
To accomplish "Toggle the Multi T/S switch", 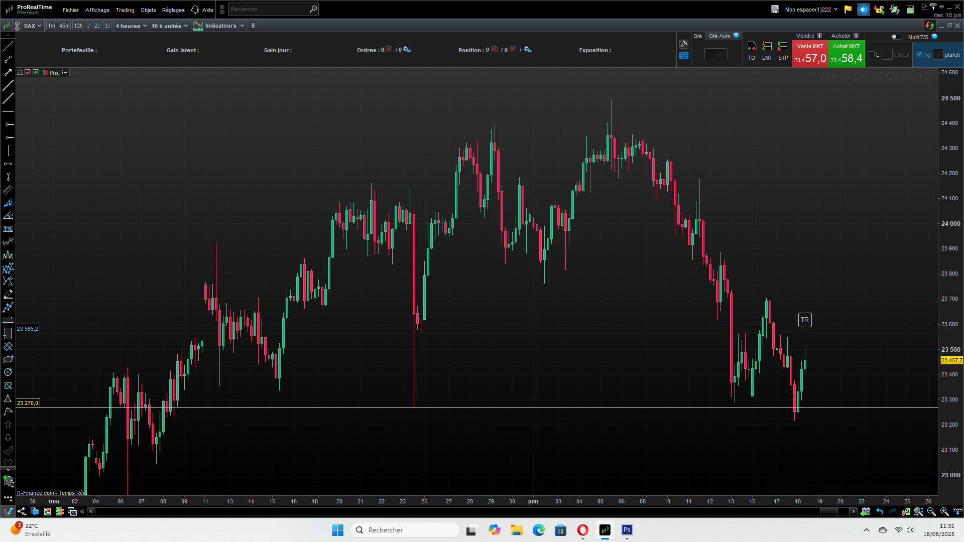I will [896, 37].
